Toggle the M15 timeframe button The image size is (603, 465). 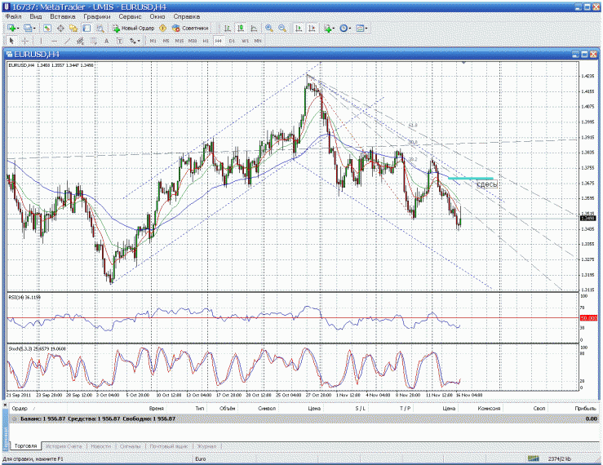[179, 40]
